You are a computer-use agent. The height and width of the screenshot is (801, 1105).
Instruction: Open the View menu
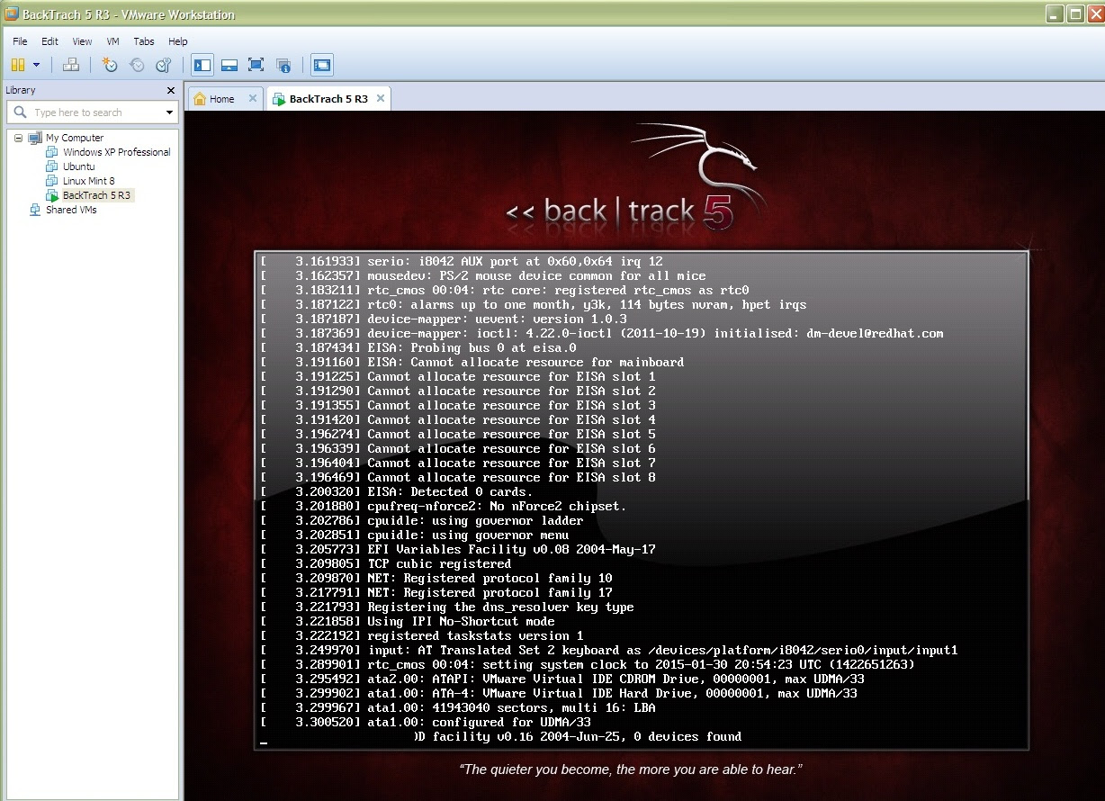click(82, 41)
